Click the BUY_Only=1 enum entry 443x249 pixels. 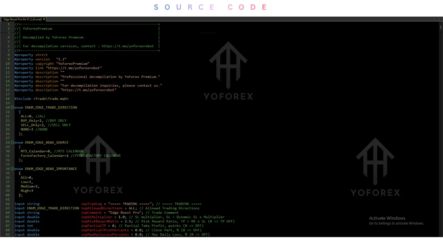point(32,121)
